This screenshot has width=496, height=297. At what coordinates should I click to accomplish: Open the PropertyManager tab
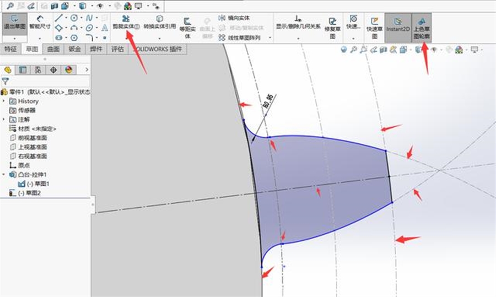pyautogui.click(x=23, y=69)
